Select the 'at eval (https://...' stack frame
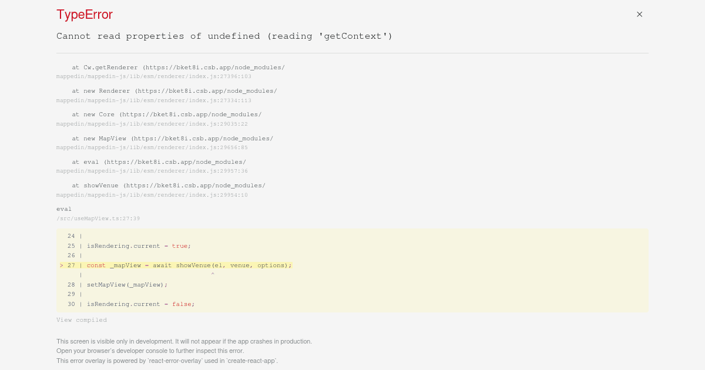The image size is (705, 370). click(x=159, y=162)
